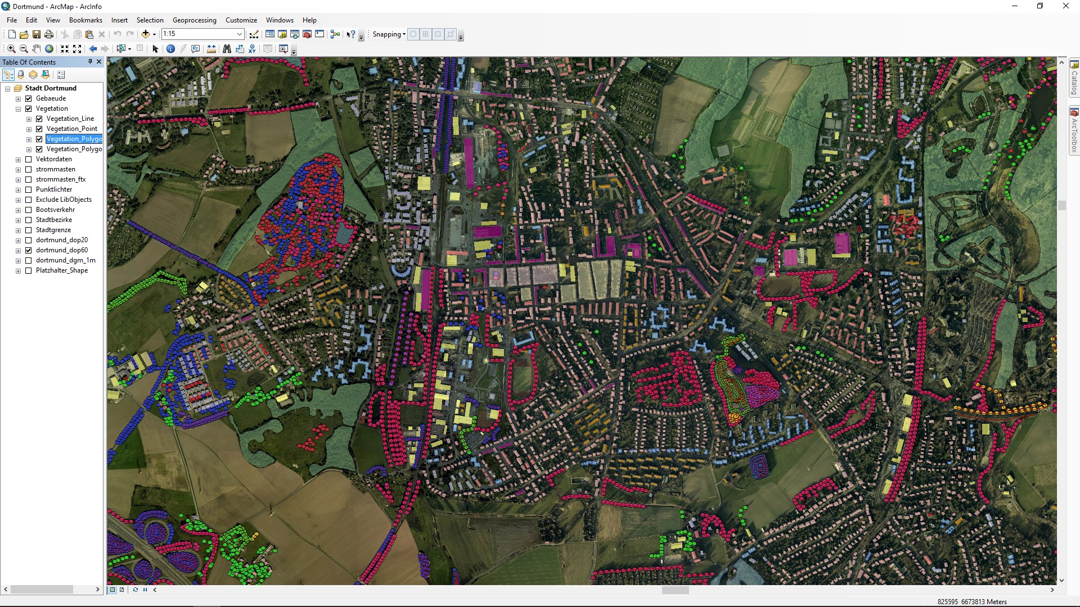Open the Snapping dropdown menu
The width and height of the screenshot is (1080, 607).
tap(389, 34)
